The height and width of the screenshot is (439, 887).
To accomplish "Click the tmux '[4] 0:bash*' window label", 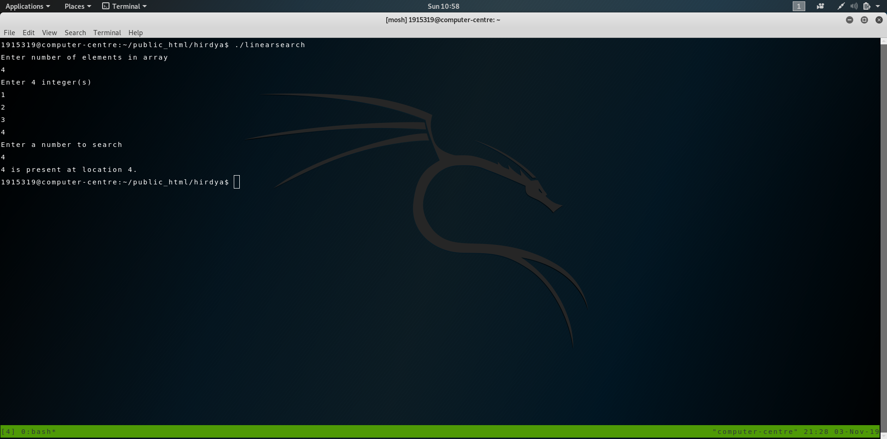I will pyautogui.click(x=29, y=432).
